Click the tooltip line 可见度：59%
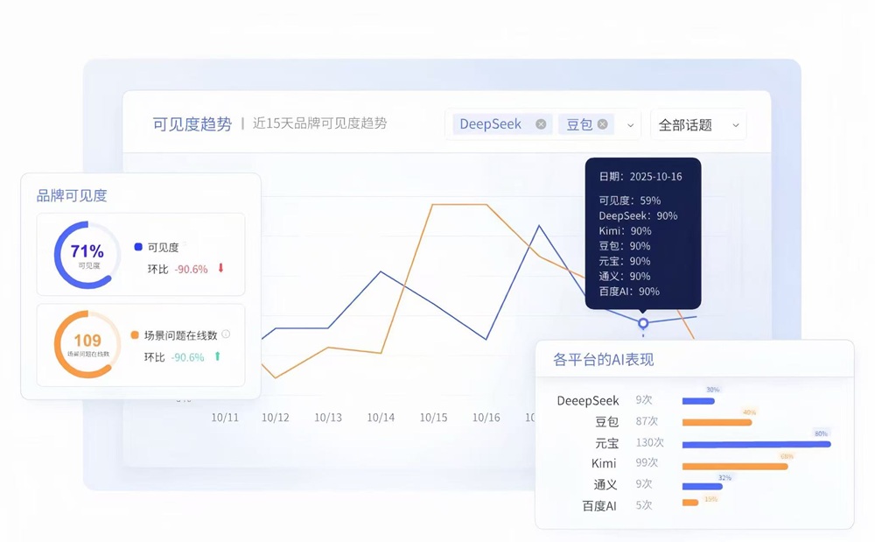 (x=629, y=201)
